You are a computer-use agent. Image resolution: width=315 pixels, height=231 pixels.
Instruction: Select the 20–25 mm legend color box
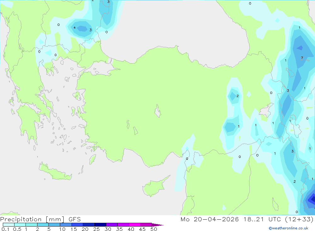(89, 225)
